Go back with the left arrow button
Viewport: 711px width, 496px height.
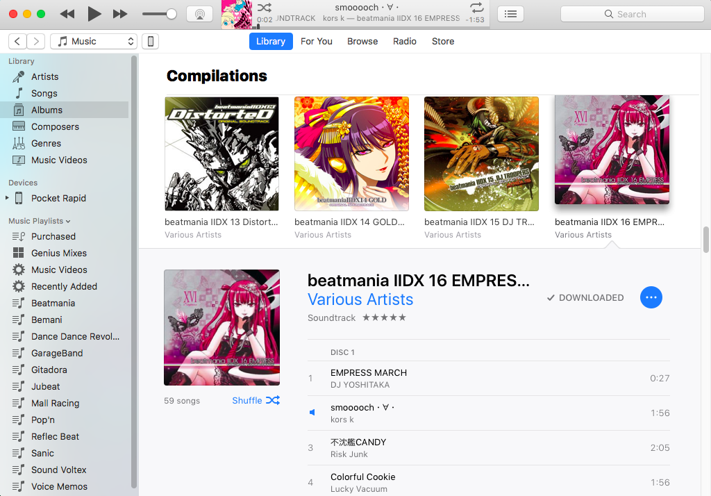pos(17,41)
